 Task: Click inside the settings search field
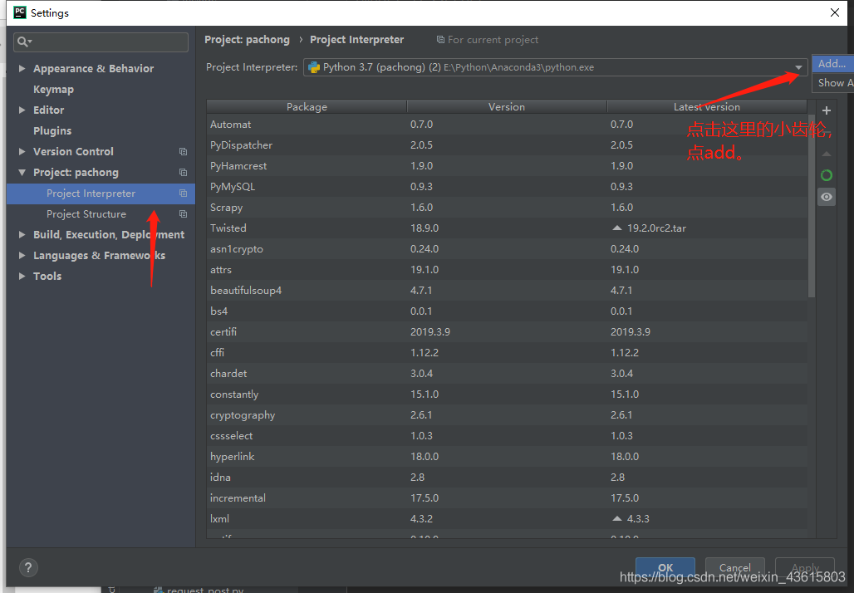pos(101,42)
